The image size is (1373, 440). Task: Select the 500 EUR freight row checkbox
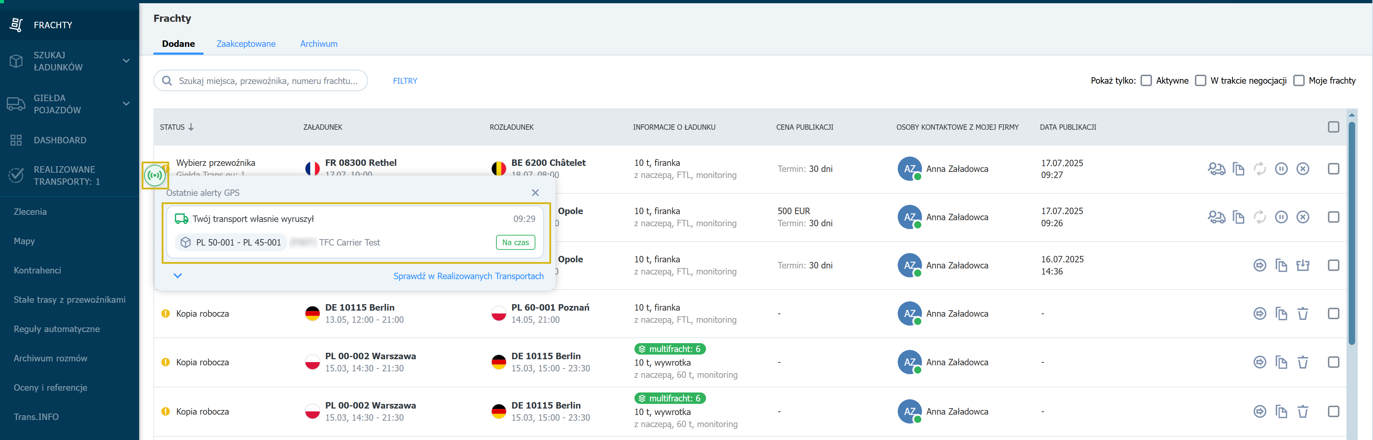tap(1334, 217)
